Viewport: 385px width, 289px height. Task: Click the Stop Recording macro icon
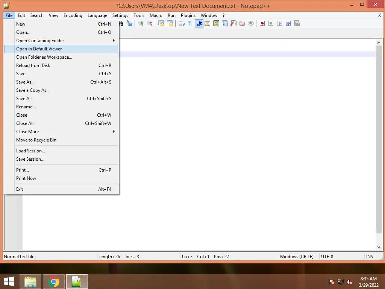pyautogui.click(x=271, y=23)
